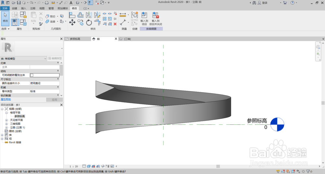The image size is (325, 174).
Task: Switch to the 注释 ribbon tab
Action: click(33, 8)
